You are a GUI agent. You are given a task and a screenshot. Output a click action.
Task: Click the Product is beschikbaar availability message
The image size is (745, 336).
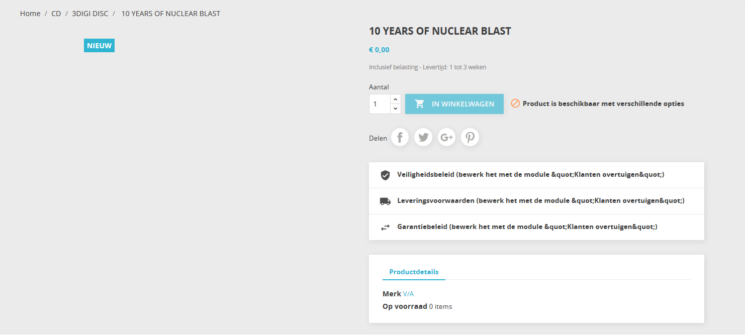point(603,103)
